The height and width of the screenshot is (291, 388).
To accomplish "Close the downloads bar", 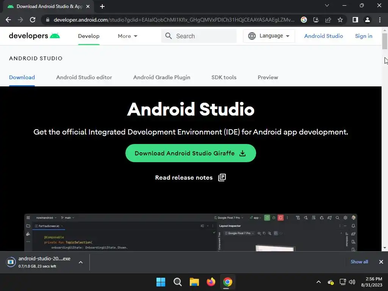I will (x=381, y=262).
